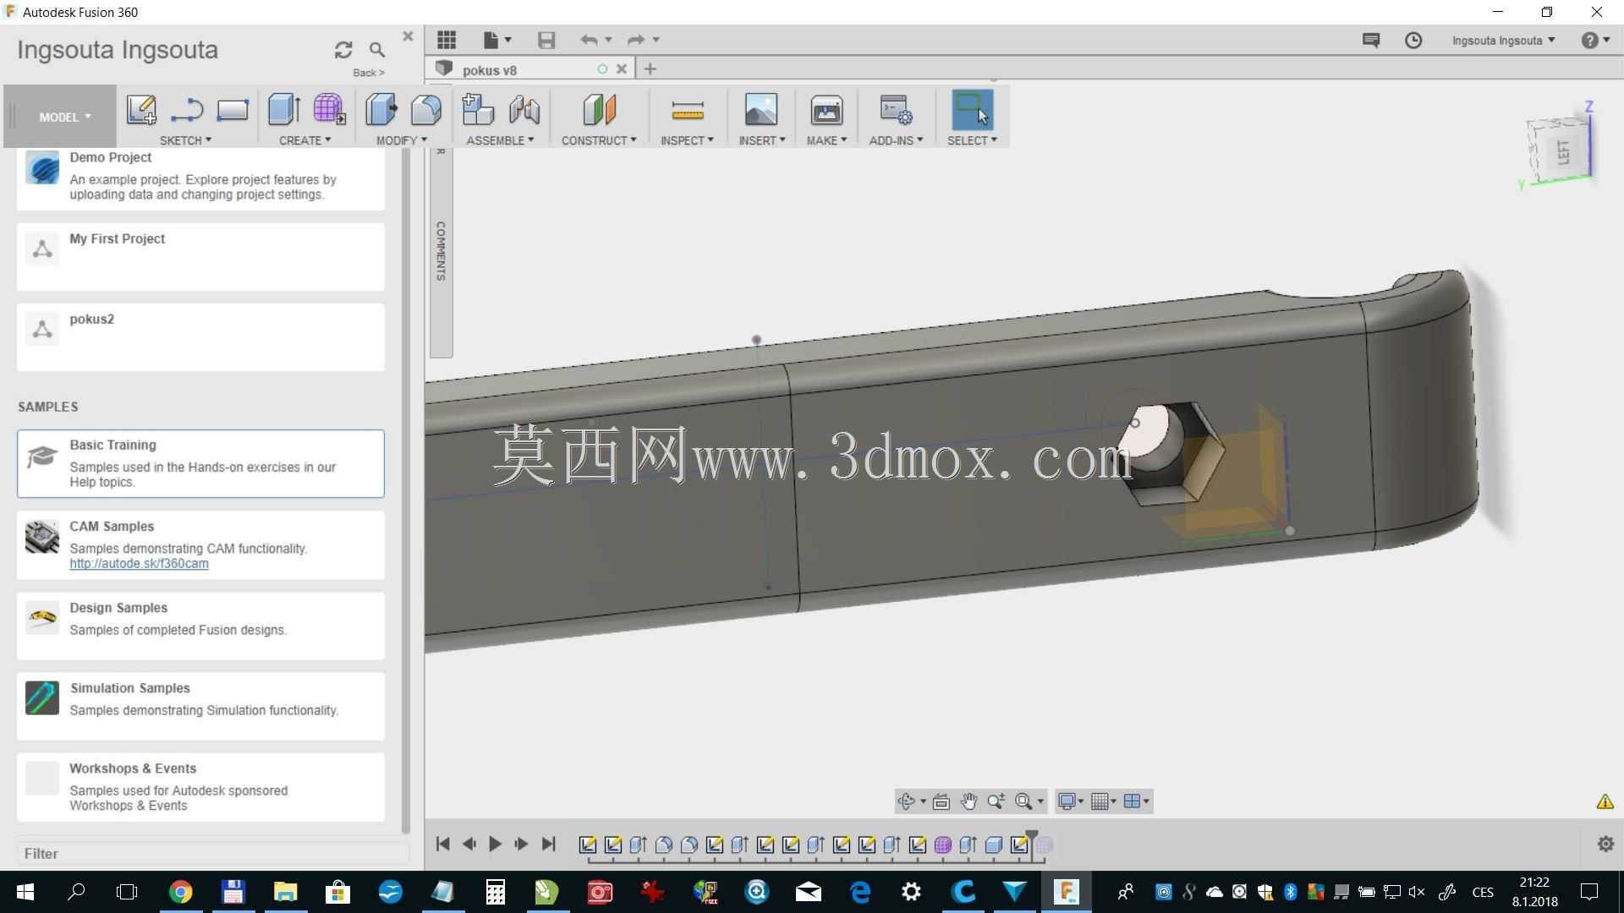Close the pokus v8 tab
This screenshot has width=1624, height=913.
coord(622,69)
